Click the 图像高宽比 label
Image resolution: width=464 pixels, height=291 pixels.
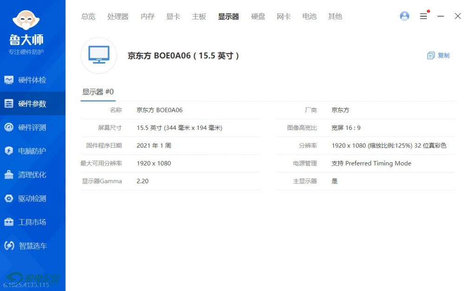pos(302,128)
